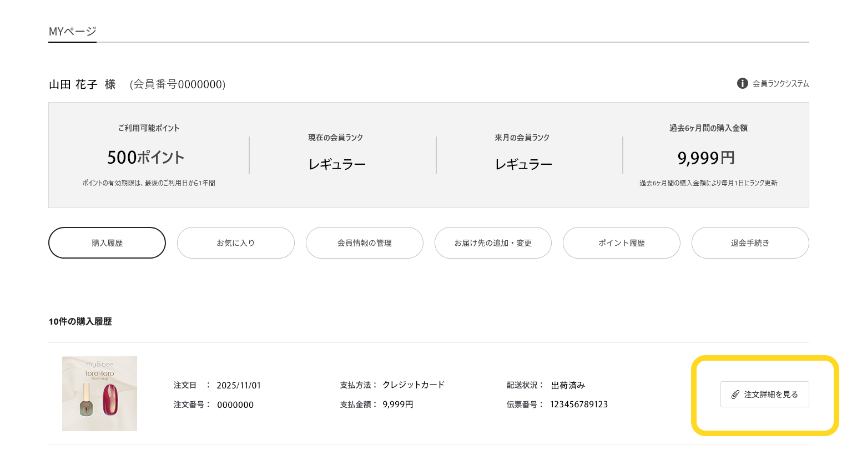The image size is (857, 475).
Task: Open 会員情報の管理 member settings
Action: pos(364,242)
